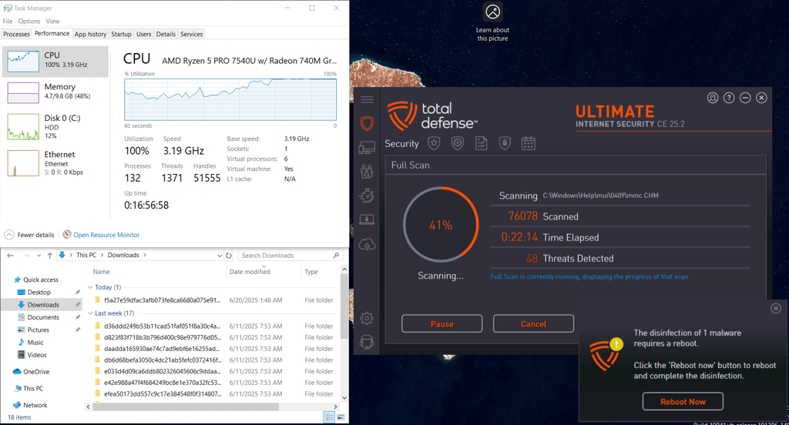Open the Performance stopwatch sidebar icon

[x=367, y=195]
